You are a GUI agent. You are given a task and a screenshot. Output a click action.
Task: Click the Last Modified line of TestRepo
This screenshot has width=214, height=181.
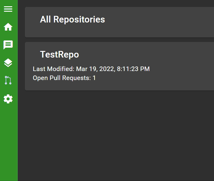[x=91, y=69]
